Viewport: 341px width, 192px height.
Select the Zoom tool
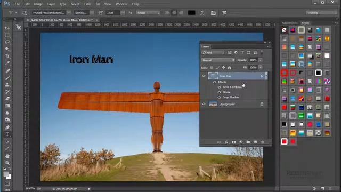(7, 163)
